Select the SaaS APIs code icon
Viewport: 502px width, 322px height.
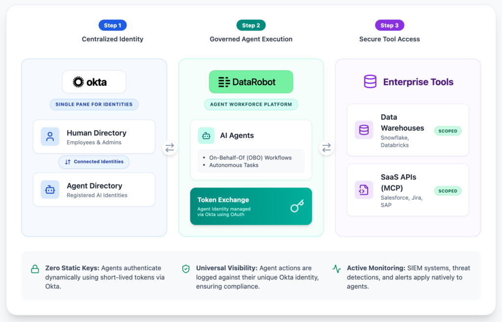coord(363,190)
